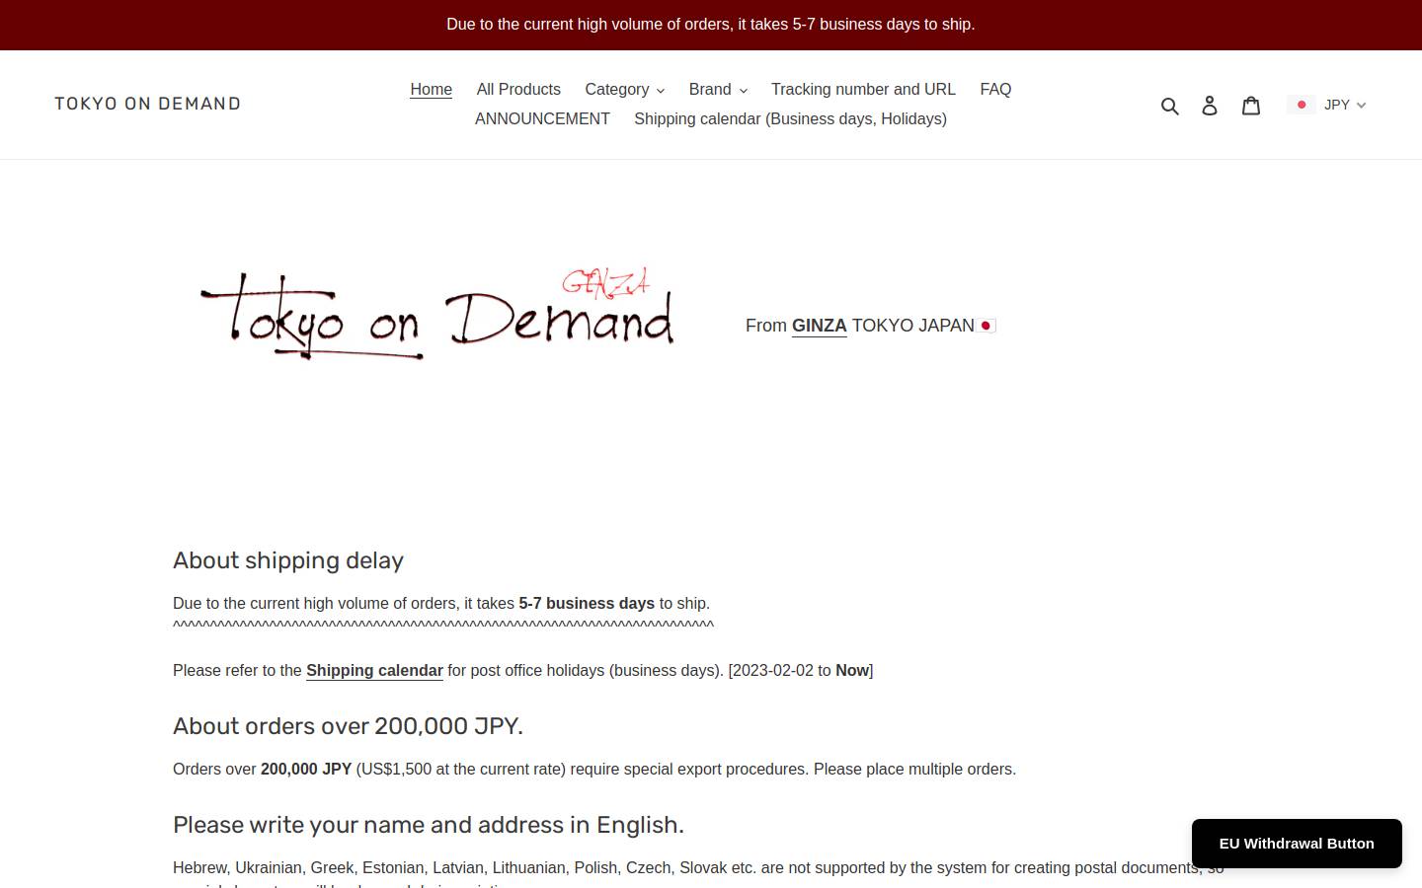
Task: Follow the GINZA link
Action: pos(820,326)
